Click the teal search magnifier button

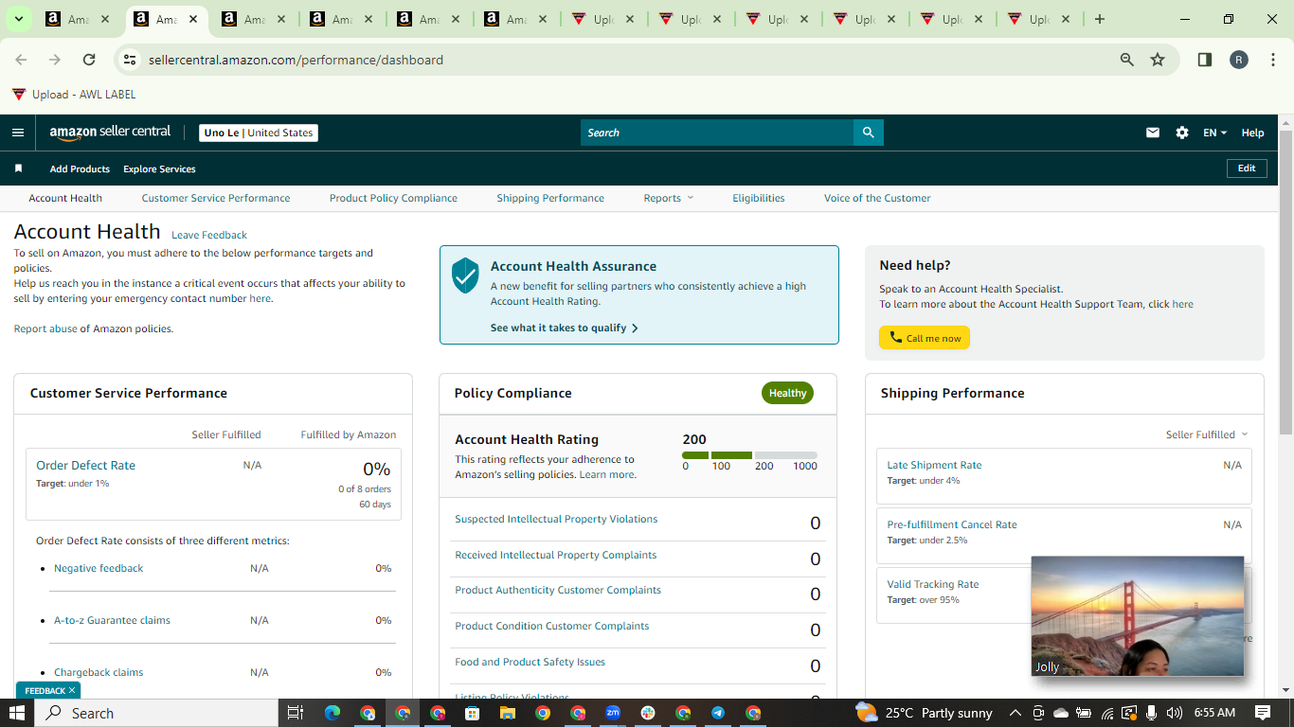[868, 133]
